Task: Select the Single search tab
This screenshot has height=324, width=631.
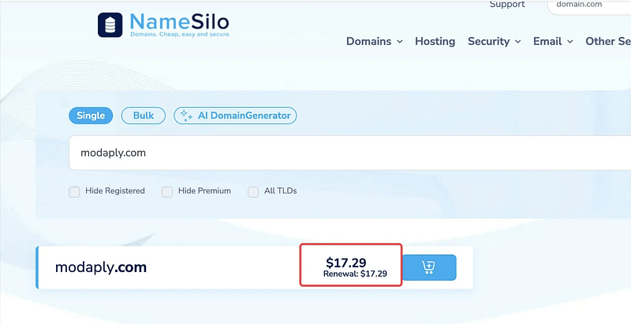Action: tap(91, 116)
